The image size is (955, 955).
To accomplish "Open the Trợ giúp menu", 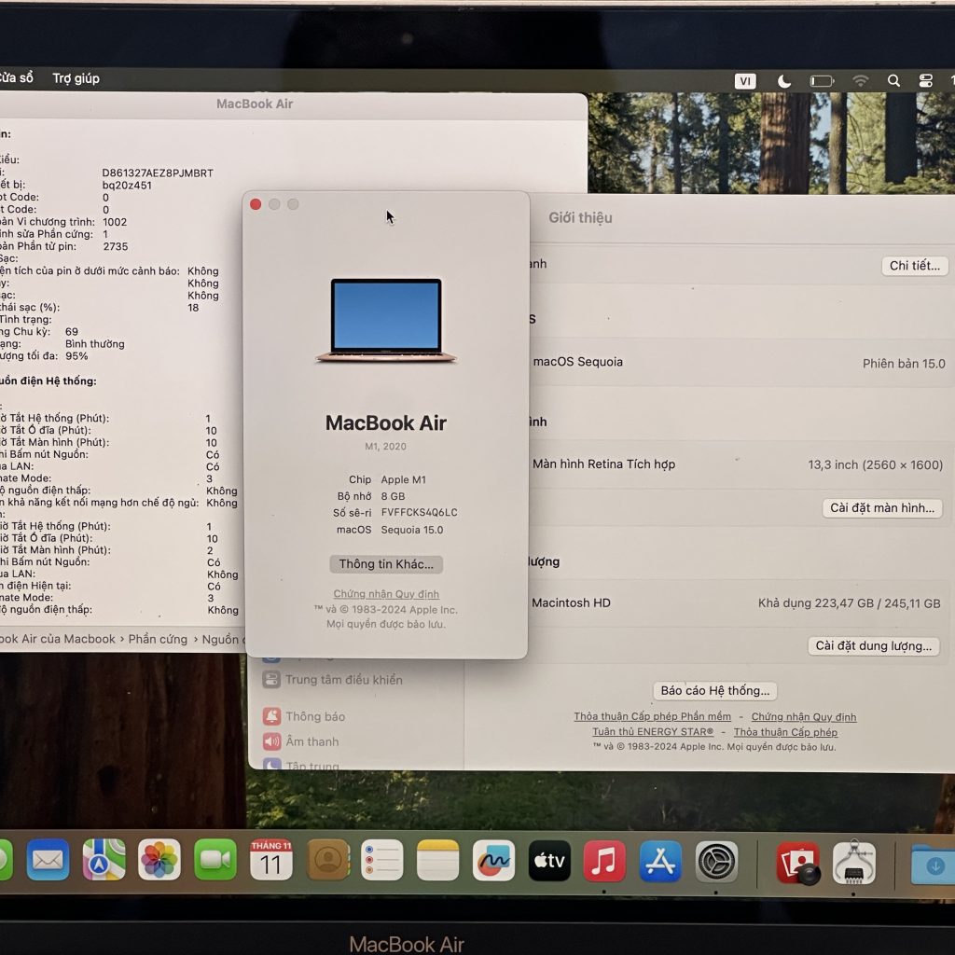I will [77, 78].
